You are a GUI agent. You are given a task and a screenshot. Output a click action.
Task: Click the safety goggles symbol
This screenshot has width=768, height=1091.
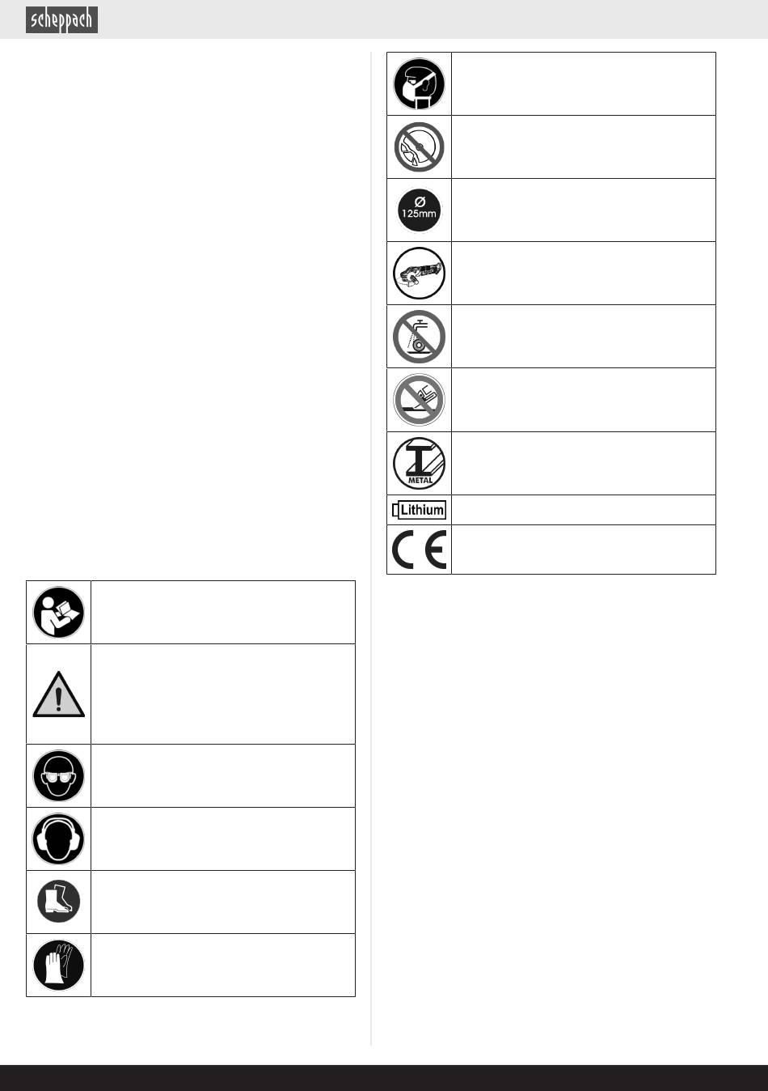coord(58,775)
